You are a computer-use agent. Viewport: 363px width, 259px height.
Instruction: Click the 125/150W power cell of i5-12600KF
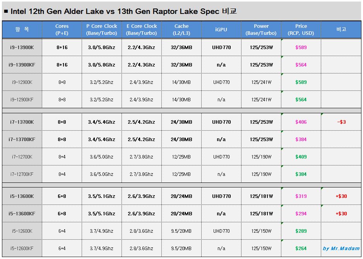click(x=261, y=248)
